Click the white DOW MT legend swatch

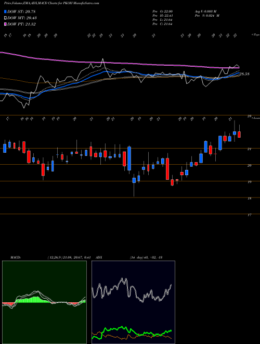coord(5,18)
